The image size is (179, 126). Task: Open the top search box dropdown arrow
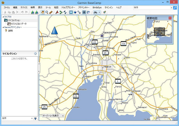click(171, 8)
